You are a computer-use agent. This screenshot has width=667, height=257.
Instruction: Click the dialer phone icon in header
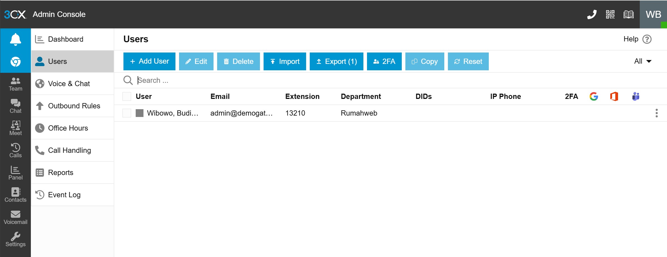point(592,14)
